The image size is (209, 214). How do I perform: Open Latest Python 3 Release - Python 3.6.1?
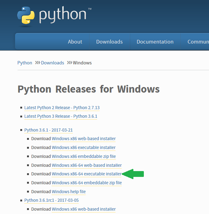(61, 116)
